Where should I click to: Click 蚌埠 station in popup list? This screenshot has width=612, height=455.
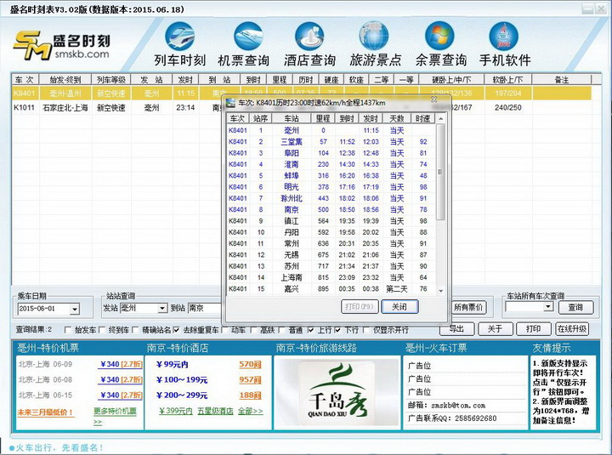(292, 176)
